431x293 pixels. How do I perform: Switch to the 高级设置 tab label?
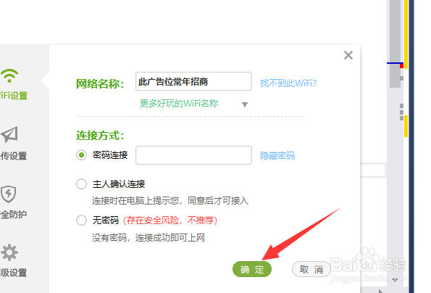coord(14,273)
